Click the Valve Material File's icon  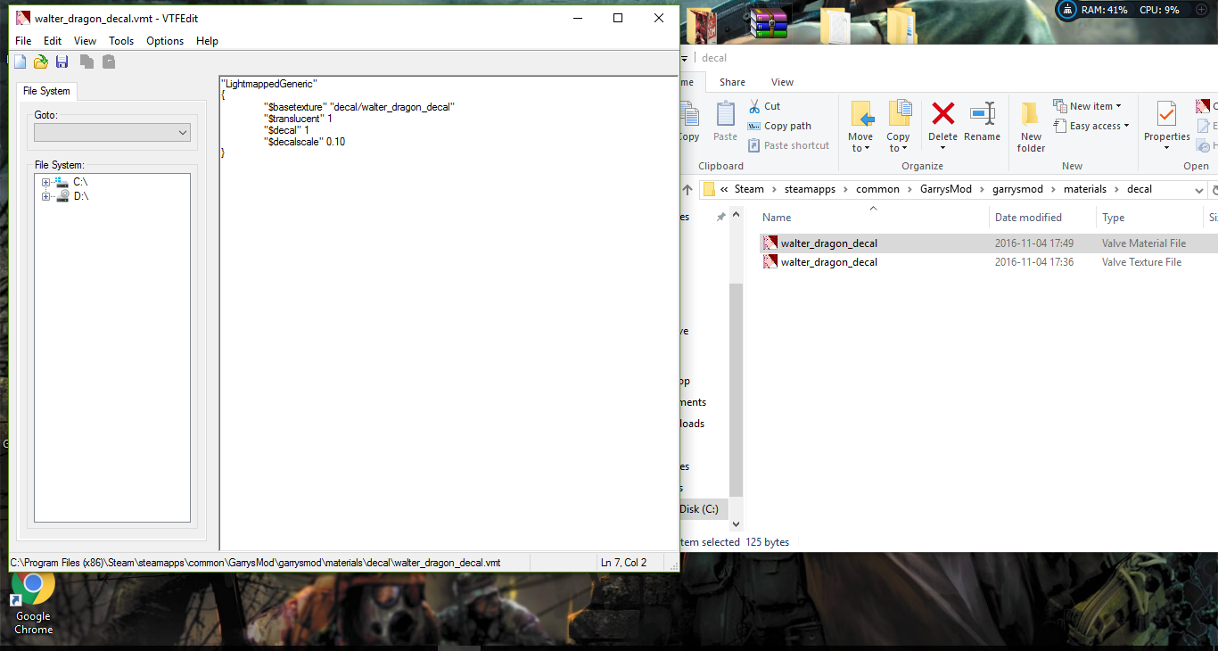pos(769,243)
